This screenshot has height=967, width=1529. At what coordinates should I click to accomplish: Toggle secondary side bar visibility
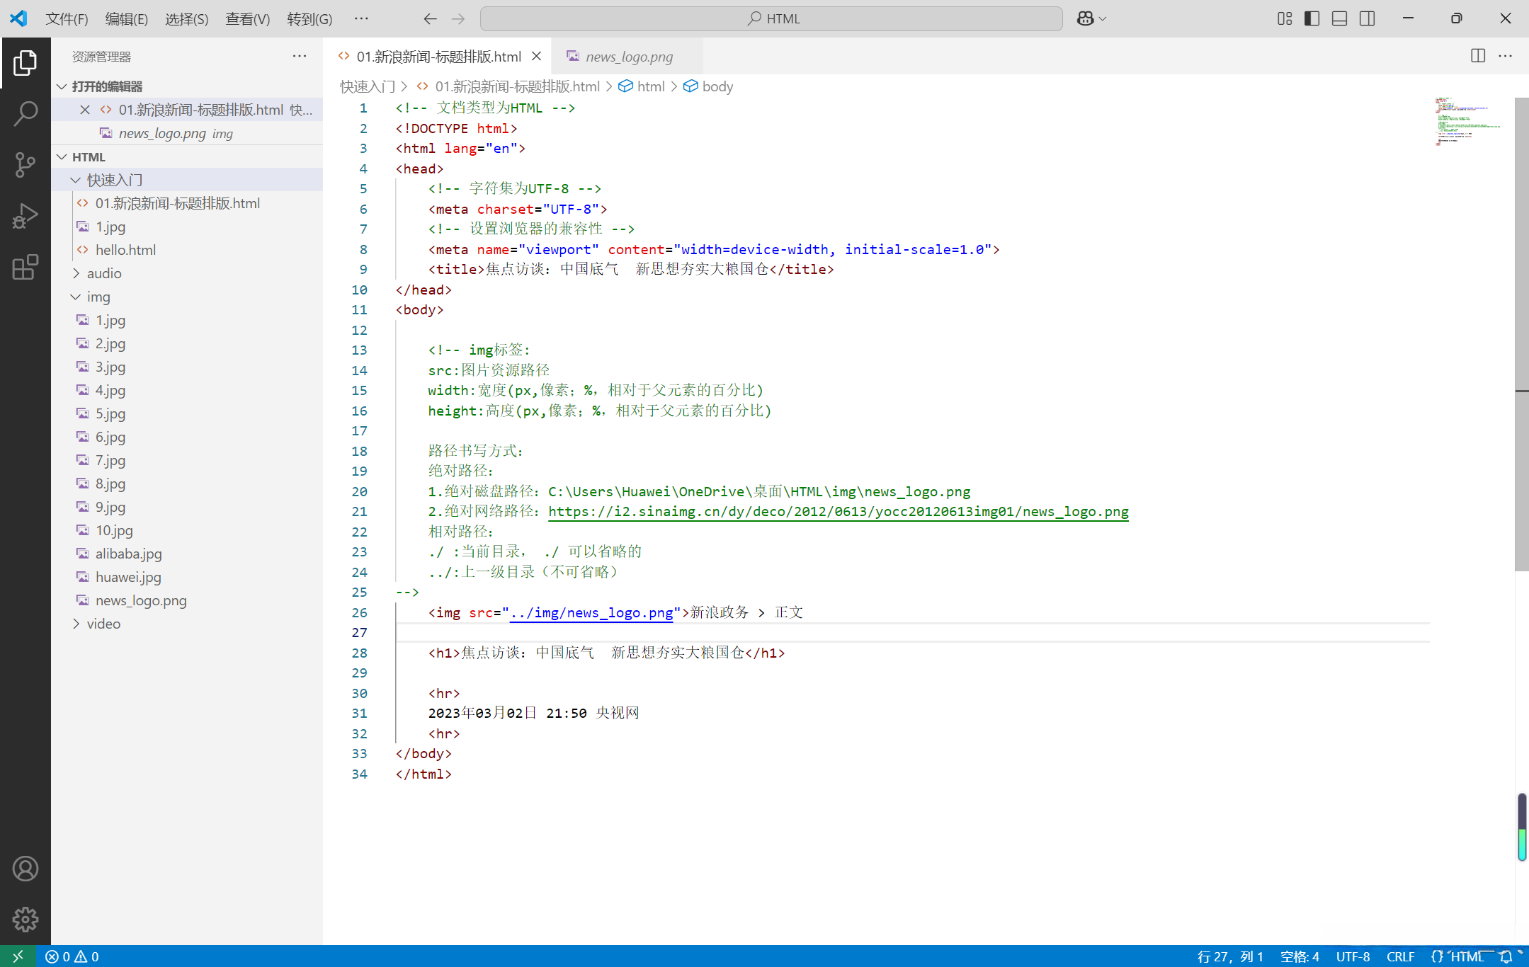click(x=1367, y=18)
